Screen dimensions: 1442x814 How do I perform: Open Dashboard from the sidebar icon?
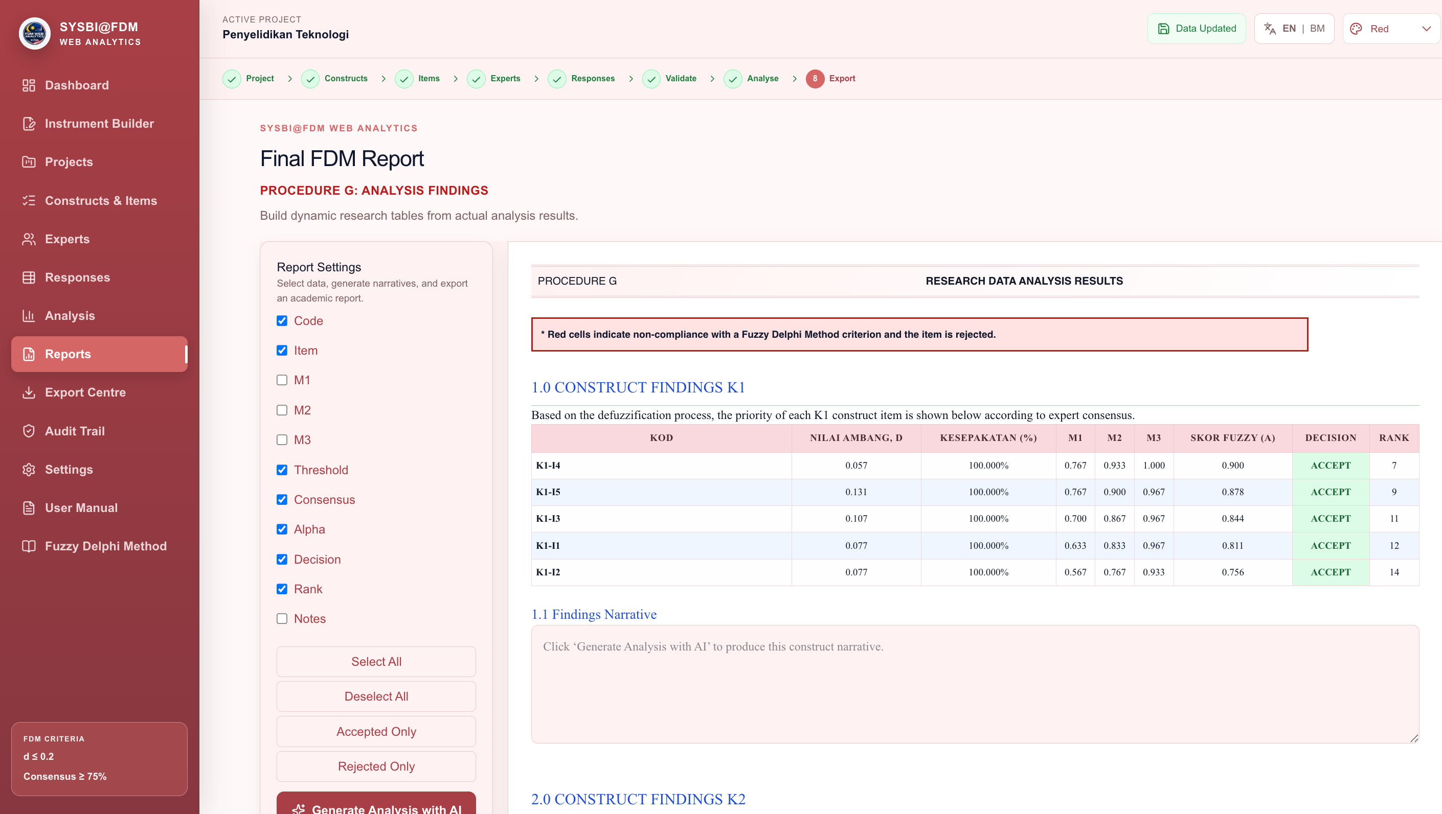(x=29, y=85)
